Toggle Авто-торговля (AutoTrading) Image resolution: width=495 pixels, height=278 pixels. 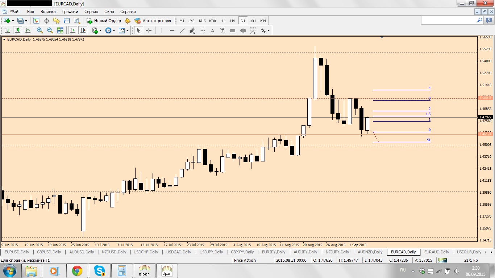(153, 21)
